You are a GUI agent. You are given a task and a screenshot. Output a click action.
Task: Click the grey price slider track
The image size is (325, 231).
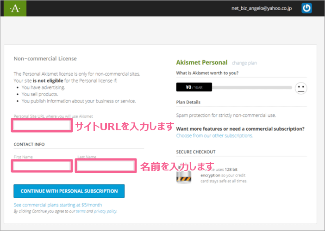pos(252,87)
